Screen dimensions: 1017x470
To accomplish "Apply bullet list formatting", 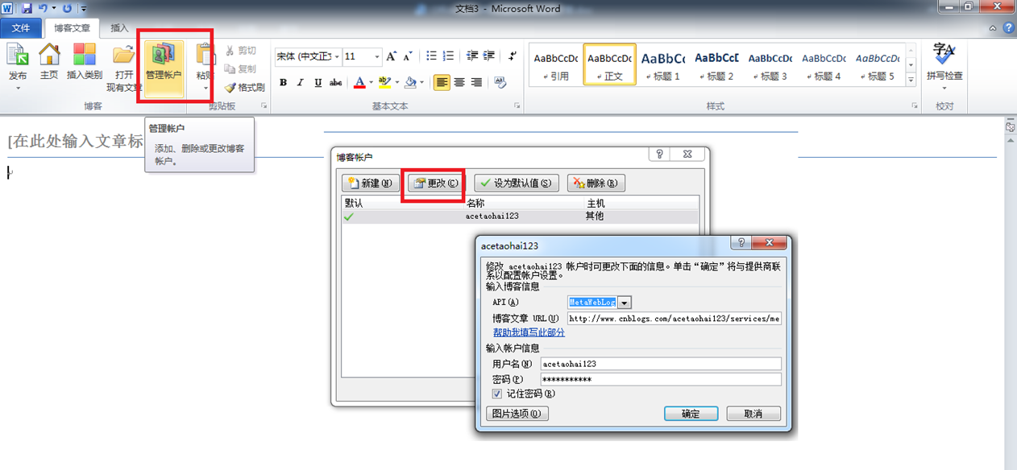I will 431,56.
